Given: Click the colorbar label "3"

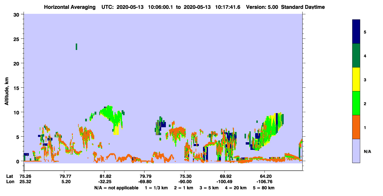Looking at the screenshot, I should click(365, 80).
